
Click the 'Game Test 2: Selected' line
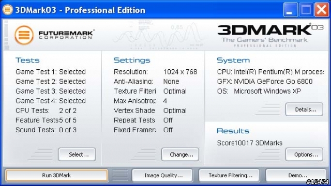(51, 82)
